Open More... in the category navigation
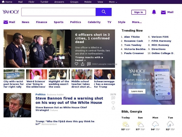 (137, 22)
